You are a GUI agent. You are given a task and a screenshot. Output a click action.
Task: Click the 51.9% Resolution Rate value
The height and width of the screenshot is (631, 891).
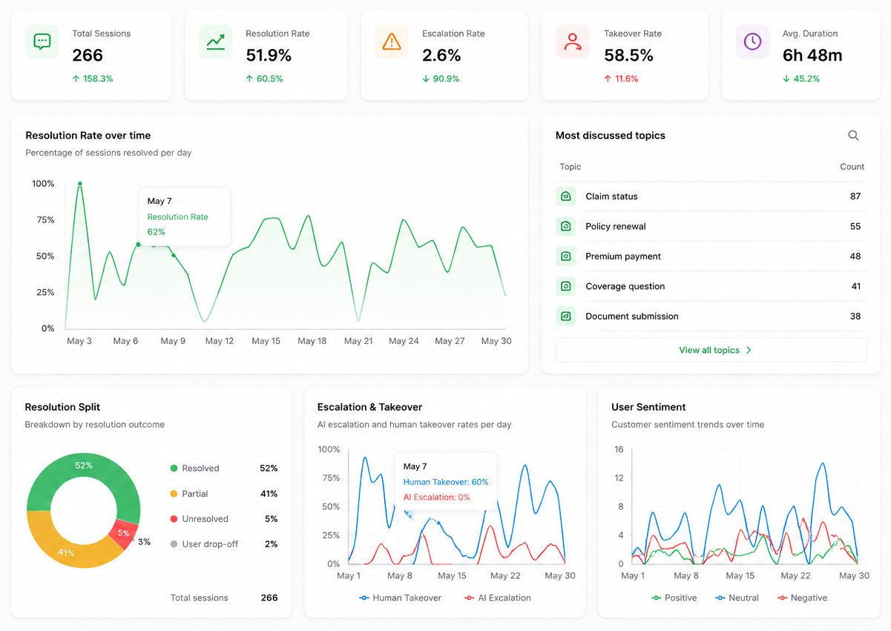[x=269, y=56]
